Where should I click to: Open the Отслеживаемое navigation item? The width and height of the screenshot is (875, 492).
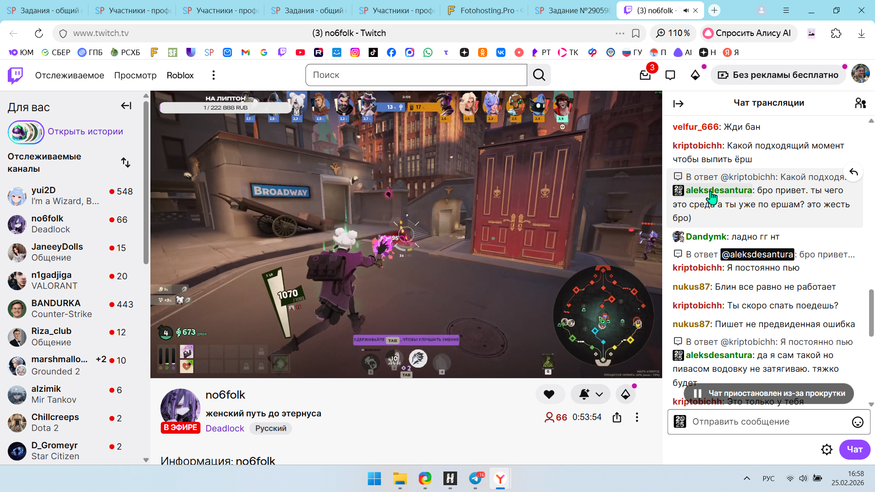click(69, 75)
